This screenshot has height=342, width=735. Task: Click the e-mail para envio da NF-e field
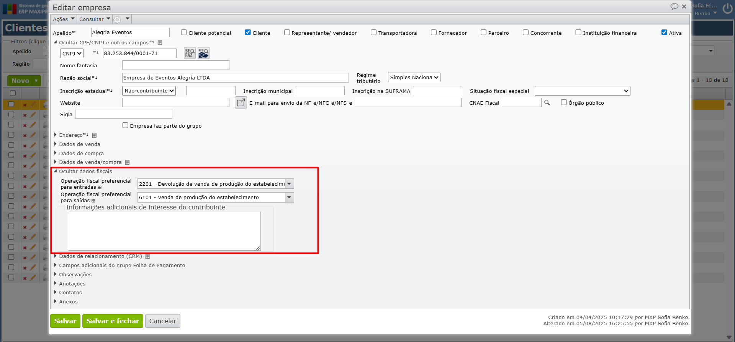(408, 102)
